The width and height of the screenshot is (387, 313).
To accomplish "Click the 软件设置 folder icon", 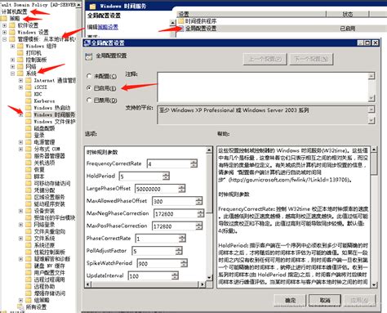I will click(12, 25).
